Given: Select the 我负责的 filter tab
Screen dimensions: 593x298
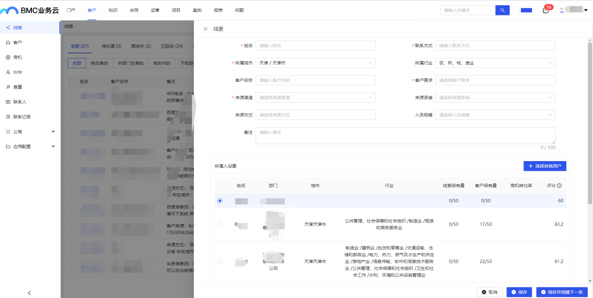Looking at the screenshot, I should [x=99, y=63].
